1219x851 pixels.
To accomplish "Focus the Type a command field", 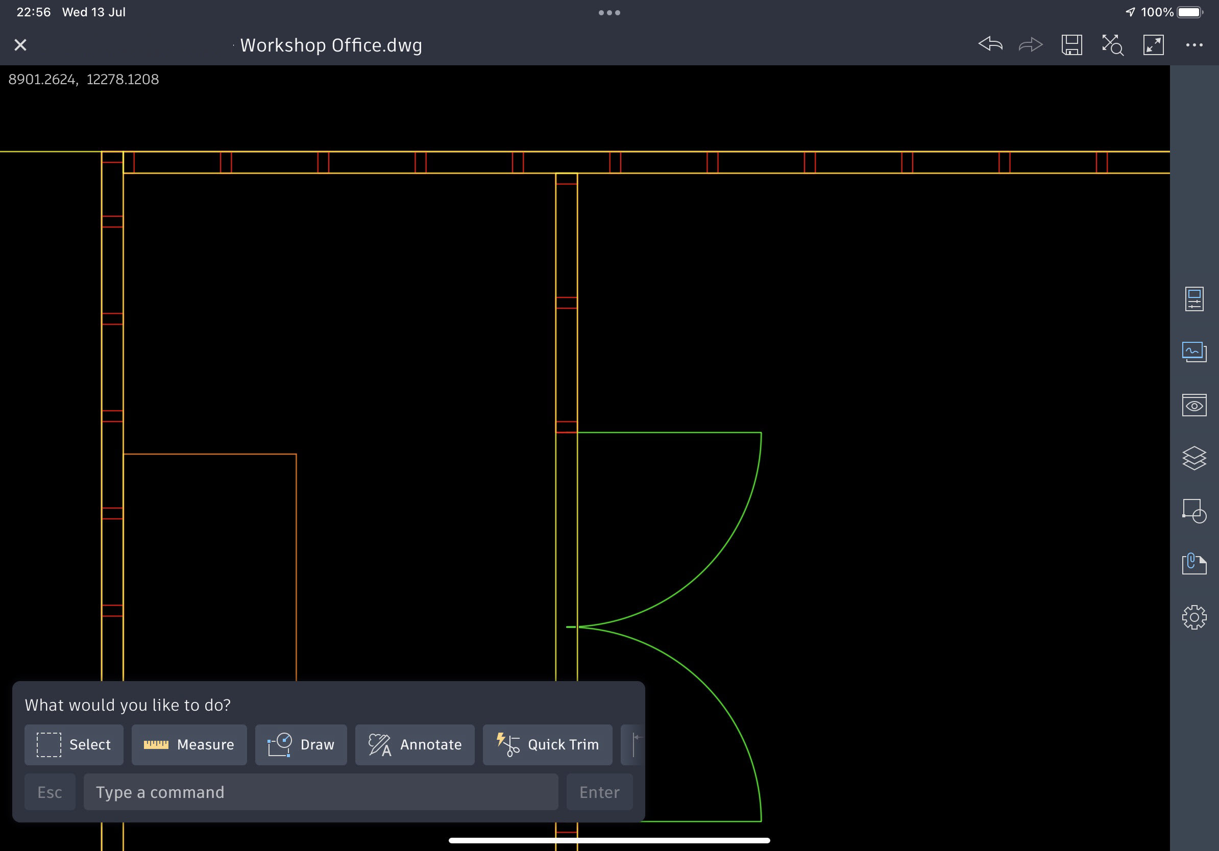I will [x=321, y=792].
